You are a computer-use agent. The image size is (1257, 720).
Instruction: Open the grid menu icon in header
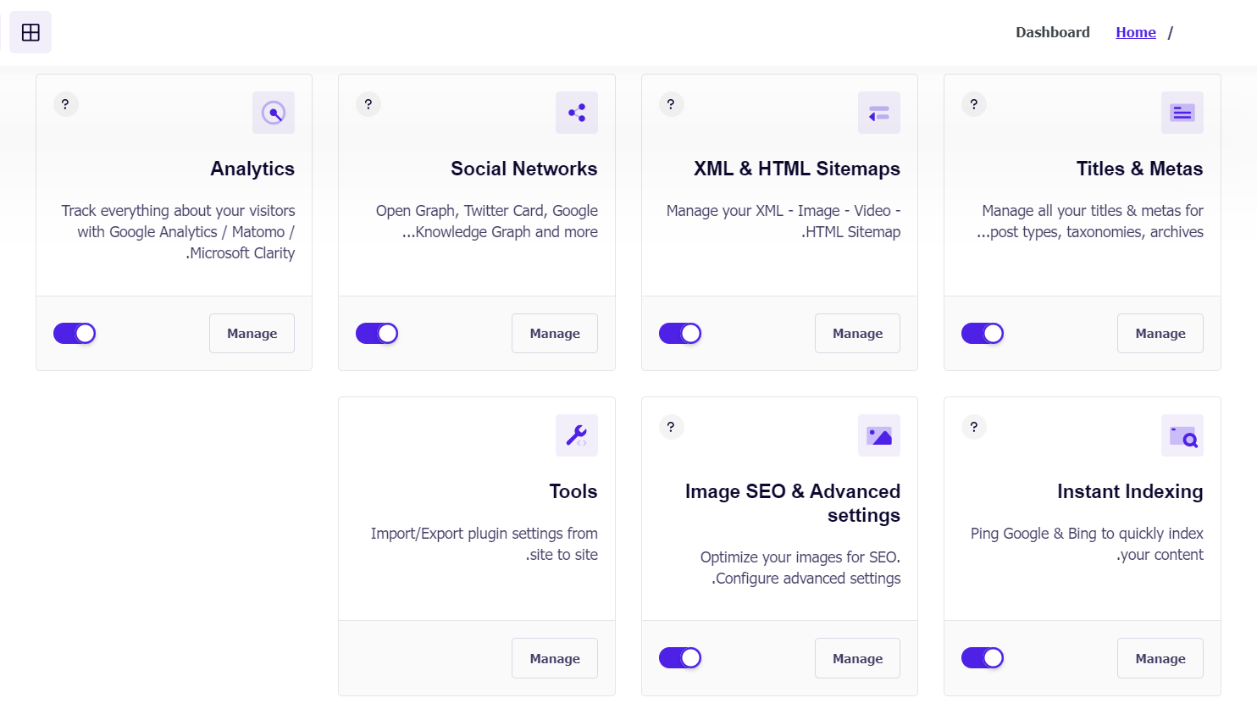(x=30, y=32)
